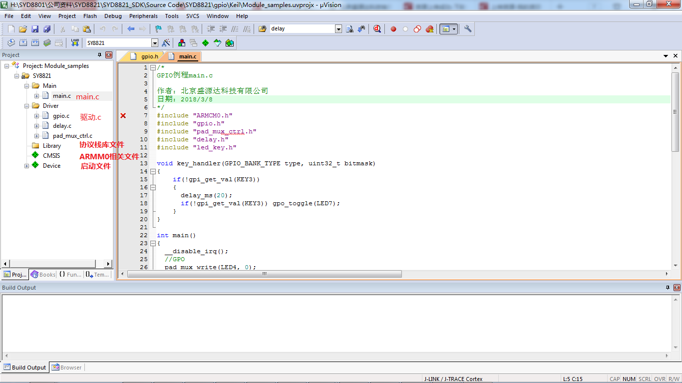
Task: Open the SVCS menu
Action: pos(193,16)
